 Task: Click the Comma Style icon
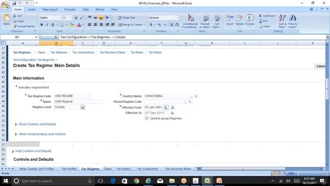(x=165, y=25)
